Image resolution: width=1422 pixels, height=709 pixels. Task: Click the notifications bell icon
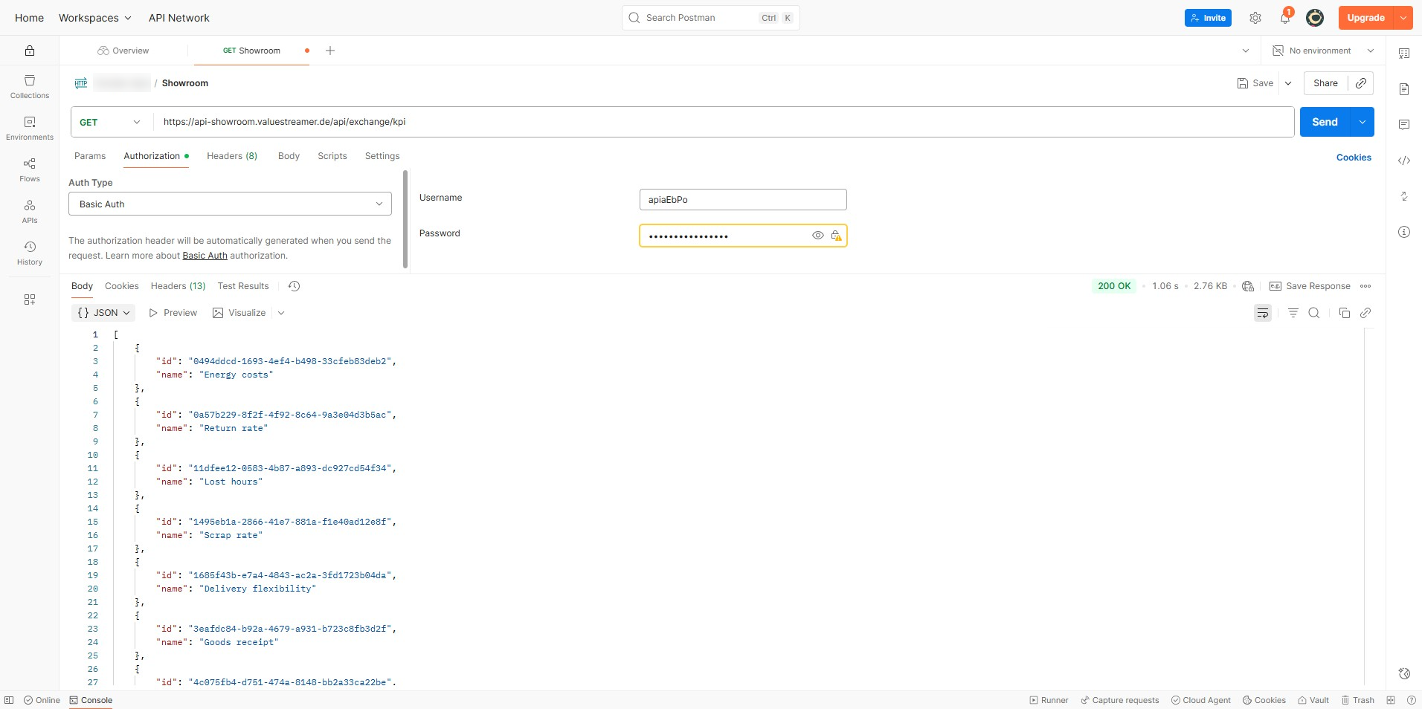click(x=1284, y=18)
